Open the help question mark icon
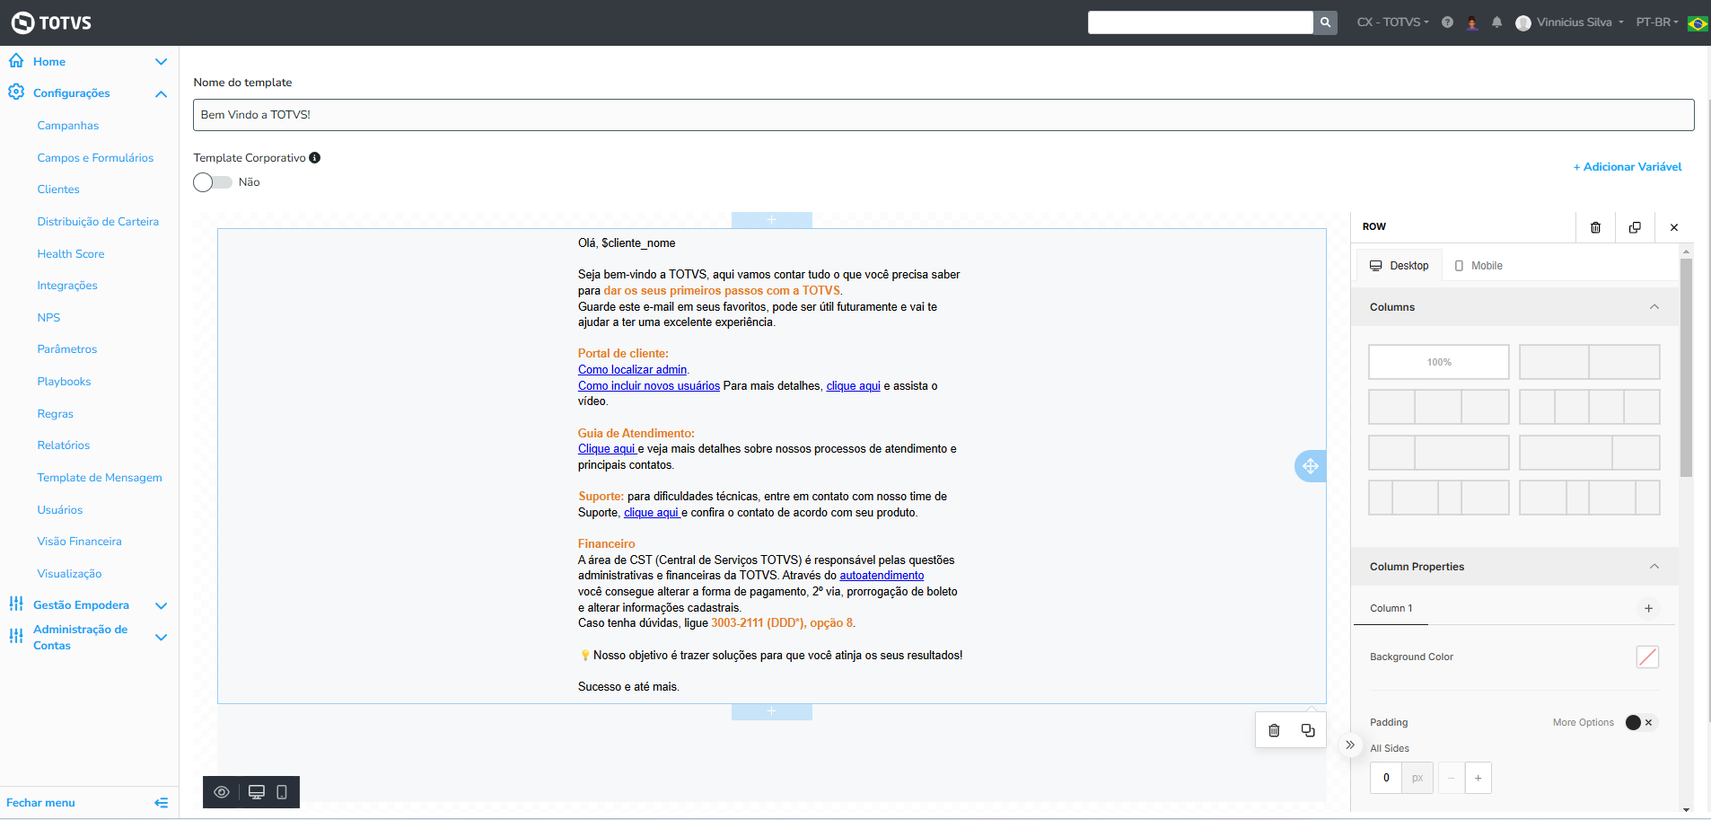 point(1447,22)
